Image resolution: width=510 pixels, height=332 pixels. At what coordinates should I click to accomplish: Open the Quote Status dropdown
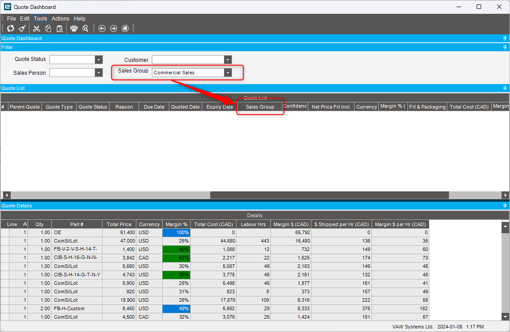98,59
